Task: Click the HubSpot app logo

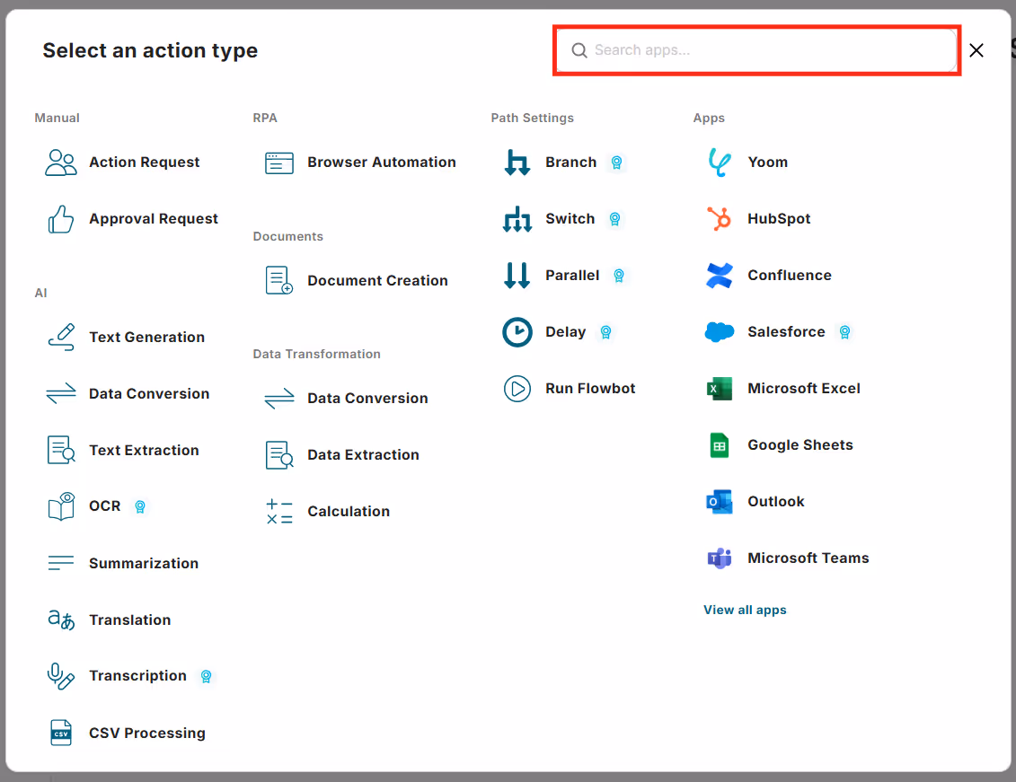Action: tap(720, 219)
